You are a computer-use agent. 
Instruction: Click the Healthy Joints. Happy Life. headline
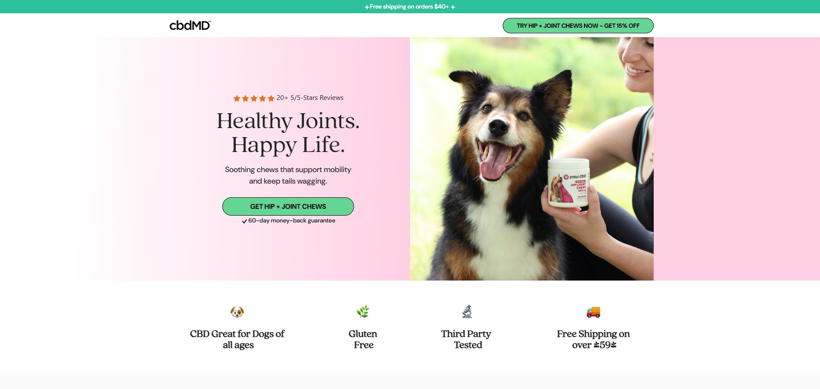(x=288, y=133)
